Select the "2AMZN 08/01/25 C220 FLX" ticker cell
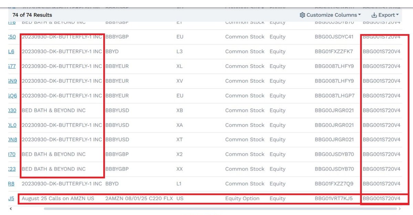Screen dimensions: 413x215 [x=139, y=199]
